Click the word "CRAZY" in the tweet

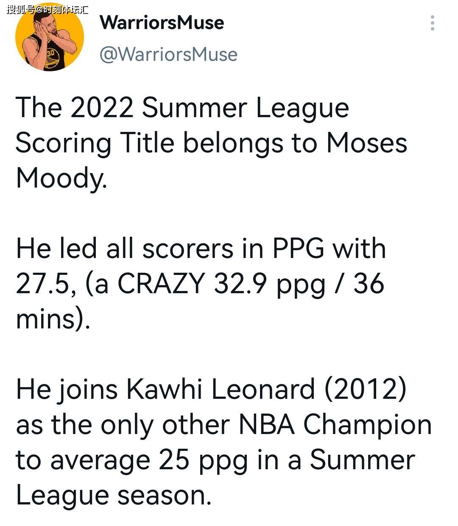pos(161,284)
